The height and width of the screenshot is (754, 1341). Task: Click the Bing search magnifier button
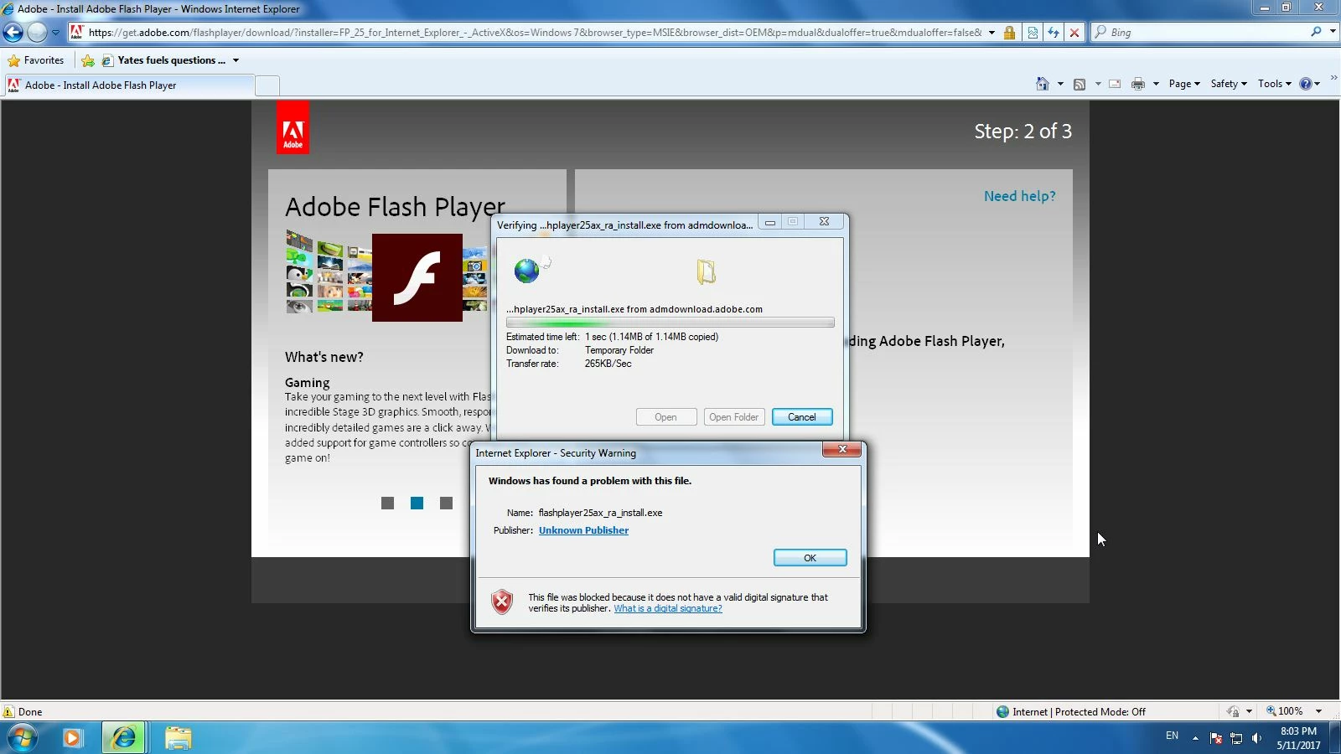click(x=1316, y=32)
